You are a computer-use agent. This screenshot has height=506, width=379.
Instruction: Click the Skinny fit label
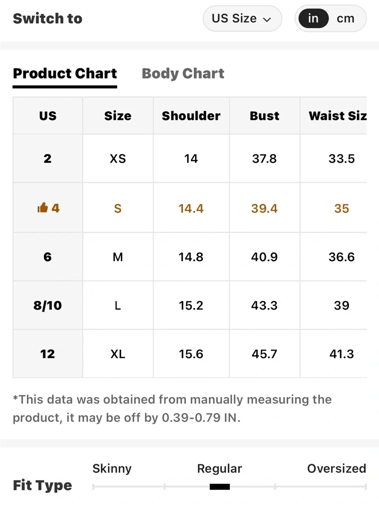click(112, 468)
